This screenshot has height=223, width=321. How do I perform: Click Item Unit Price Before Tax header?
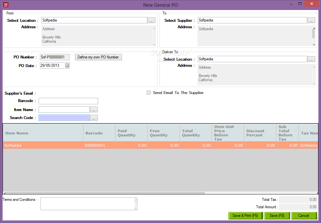(228, 133)
